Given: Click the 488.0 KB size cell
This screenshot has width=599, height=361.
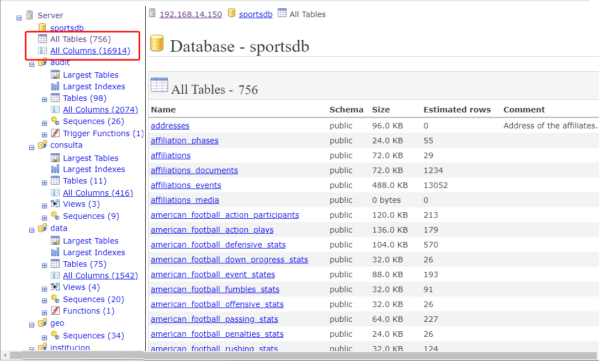Looking at the screenshot, I should click(390, 185).
